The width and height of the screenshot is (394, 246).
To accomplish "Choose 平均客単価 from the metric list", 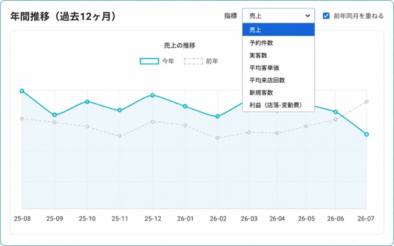I will [278, 68].
